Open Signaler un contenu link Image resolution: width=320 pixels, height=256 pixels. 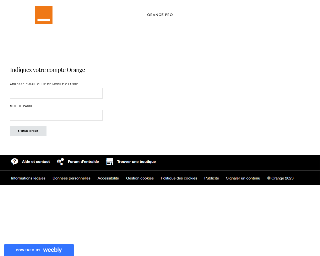click(243, 178)
